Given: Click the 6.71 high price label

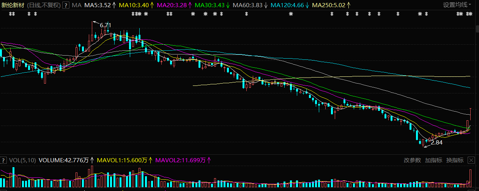Looking at the screenshot, I should click(106, 25).
